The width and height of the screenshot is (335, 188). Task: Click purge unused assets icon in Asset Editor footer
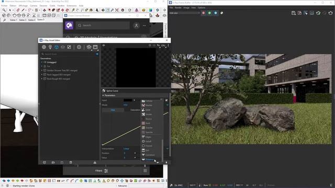click(95, 162)
